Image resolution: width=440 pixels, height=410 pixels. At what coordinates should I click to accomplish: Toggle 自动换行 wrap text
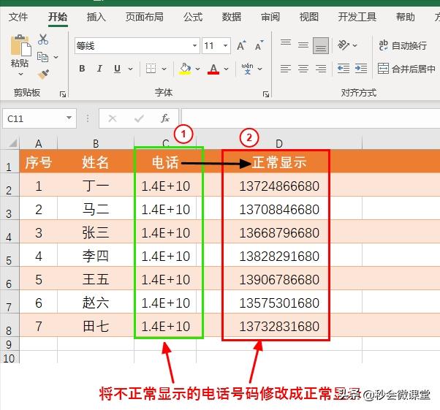(403, 45)
